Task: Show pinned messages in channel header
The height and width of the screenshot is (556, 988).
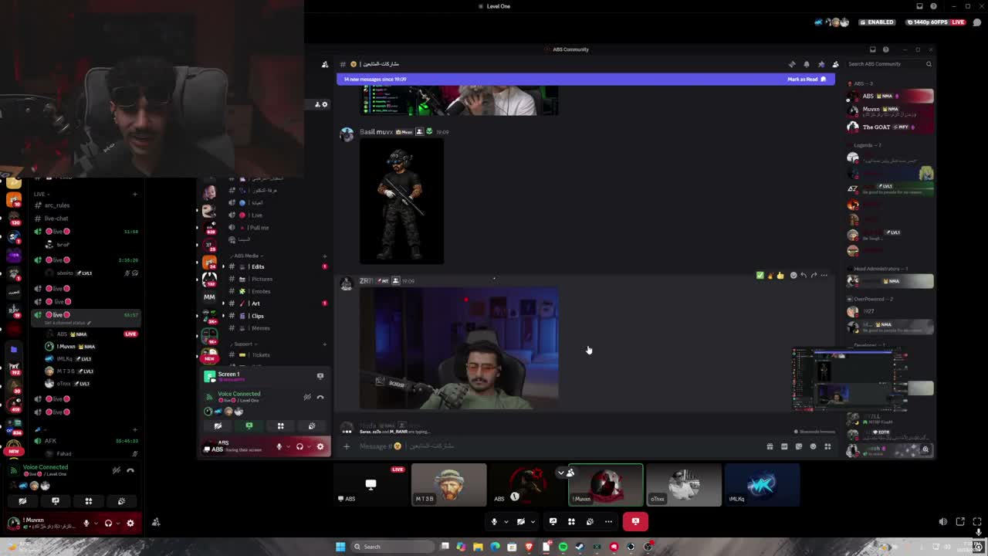Action: click(821, 64)
